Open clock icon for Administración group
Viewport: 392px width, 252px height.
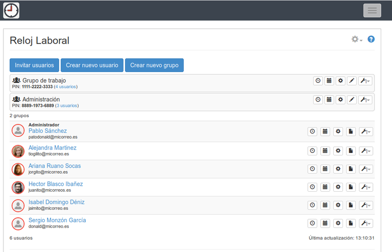pos(318,100)
